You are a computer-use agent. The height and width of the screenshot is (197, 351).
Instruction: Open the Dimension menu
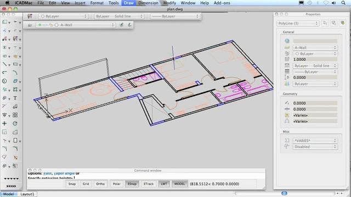click(x=148, y=3)
